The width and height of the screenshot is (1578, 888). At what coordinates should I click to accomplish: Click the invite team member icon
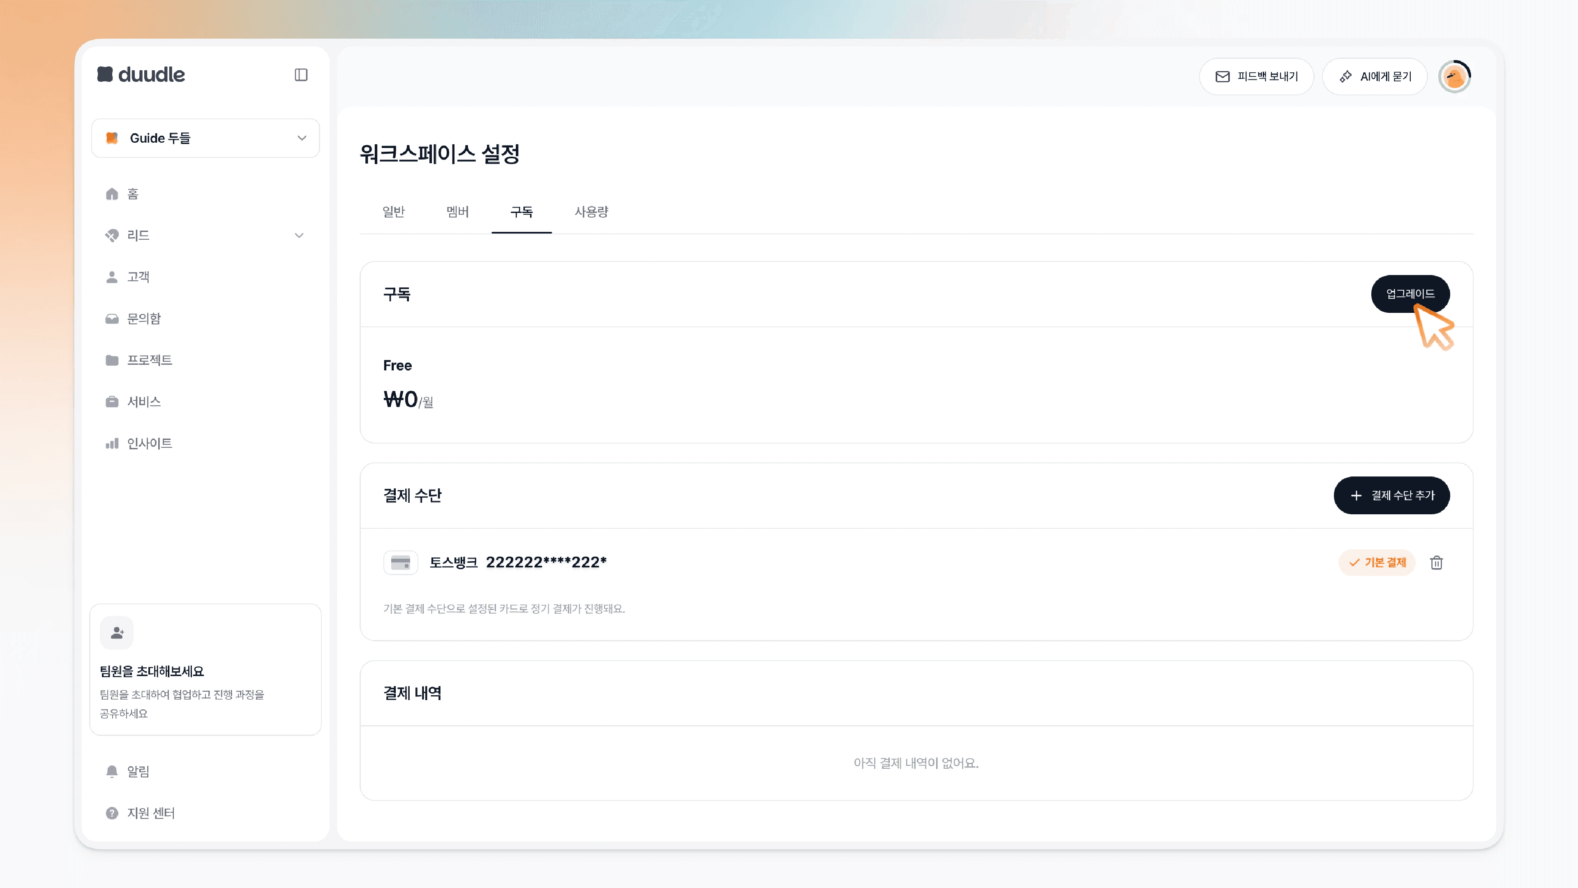coord(117,632)
